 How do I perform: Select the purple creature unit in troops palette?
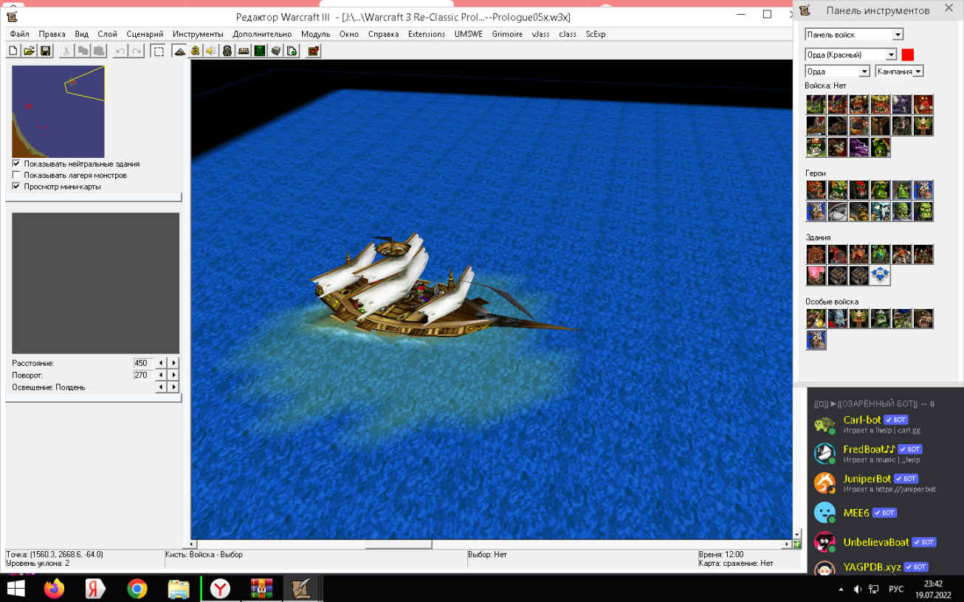point(859,148)
